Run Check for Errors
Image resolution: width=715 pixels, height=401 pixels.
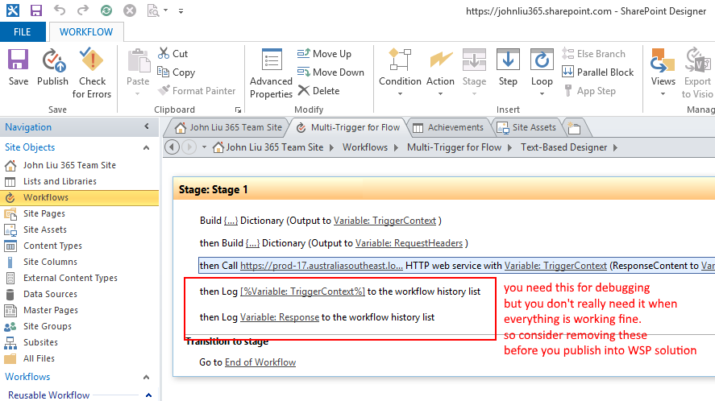click(92, 72)
